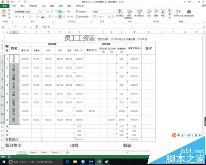Toggle Italic formatting
The height and width of the screenshot is (165, 206).
click(20, 16)
